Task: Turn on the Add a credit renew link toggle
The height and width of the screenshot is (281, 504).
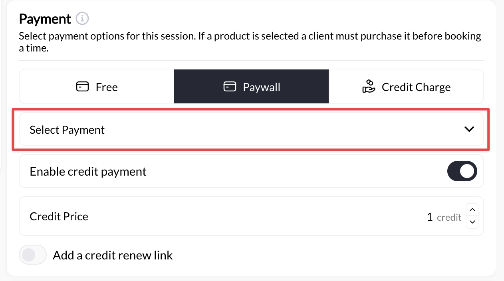Action: (33, 255)
